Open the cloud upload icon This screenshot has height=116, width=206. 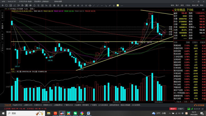[30, 5]
